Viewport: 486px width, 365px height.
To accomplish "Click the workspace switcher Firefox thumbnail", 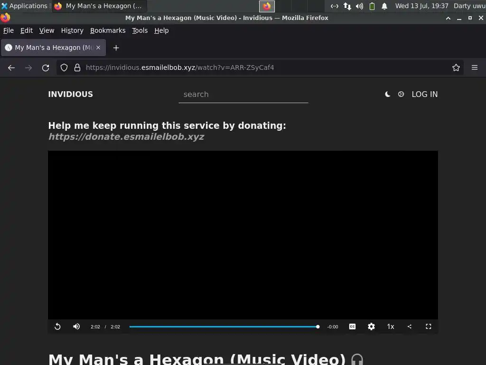I will coord(267,6).
